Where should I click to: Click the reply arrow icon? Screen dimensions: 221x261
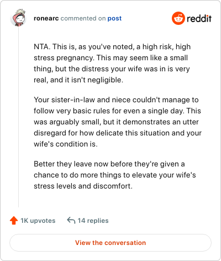point(71,220)
